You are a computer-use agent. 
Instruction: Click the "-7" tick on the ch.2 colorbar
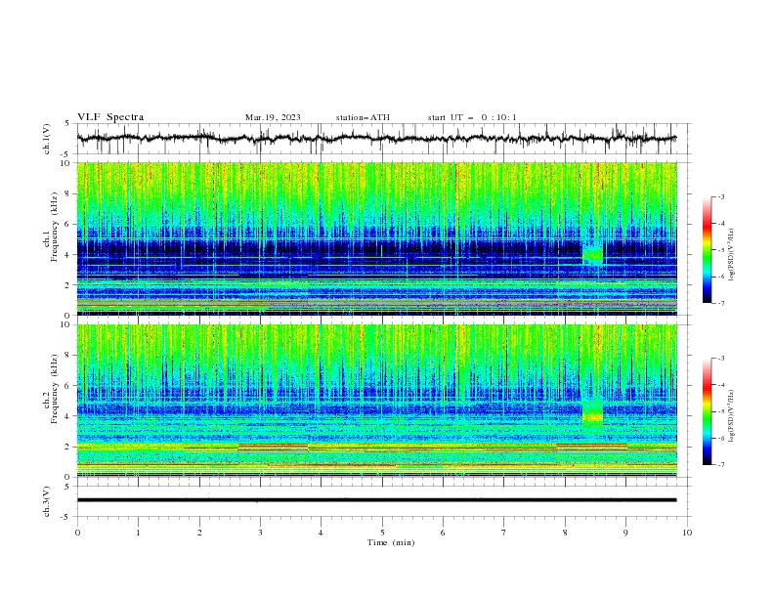pyautogui.click(x=720, y=465)
